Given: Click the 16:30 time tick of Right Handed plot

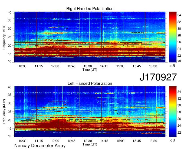Looking at the screenshot, I should pos(153,66).
